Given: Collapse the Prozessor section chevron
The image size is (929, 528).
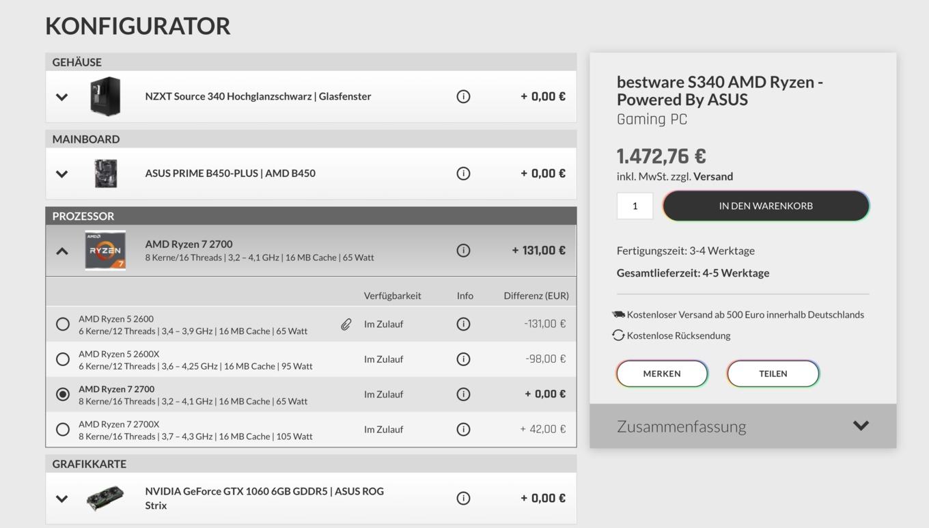Looking at the screenshot, I should click(x=62, y=251).
